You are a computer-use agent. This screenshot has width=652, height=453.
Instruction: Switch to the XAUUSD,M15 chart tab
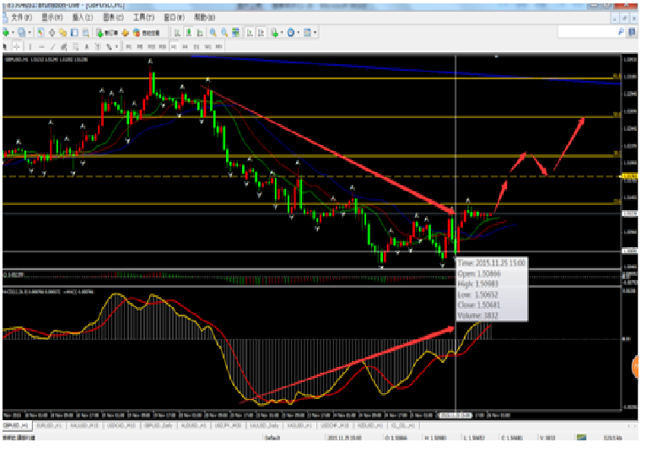click(84, 425)
